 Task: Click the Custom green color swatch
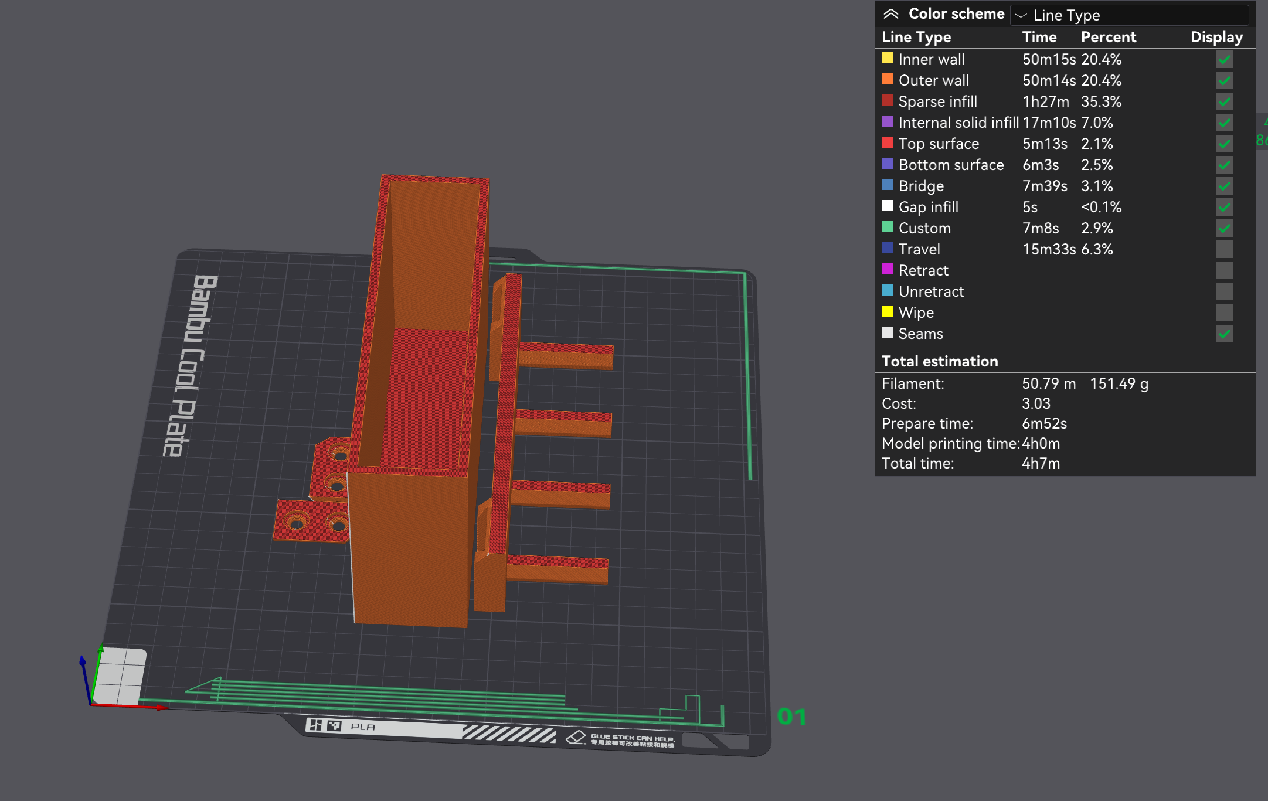click(888, 227)
